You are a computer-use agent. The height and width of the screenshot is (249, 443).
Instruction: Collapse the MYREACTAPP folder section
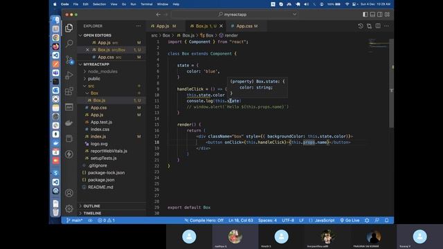112,64
